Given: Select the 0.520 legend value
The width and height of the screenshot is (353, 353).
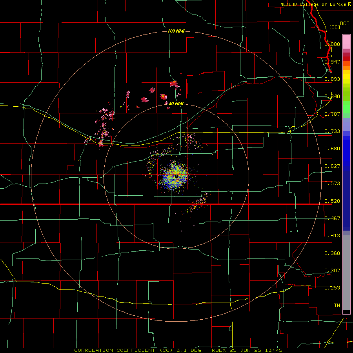Looking at the screenshot, I should tap(332, 201).
